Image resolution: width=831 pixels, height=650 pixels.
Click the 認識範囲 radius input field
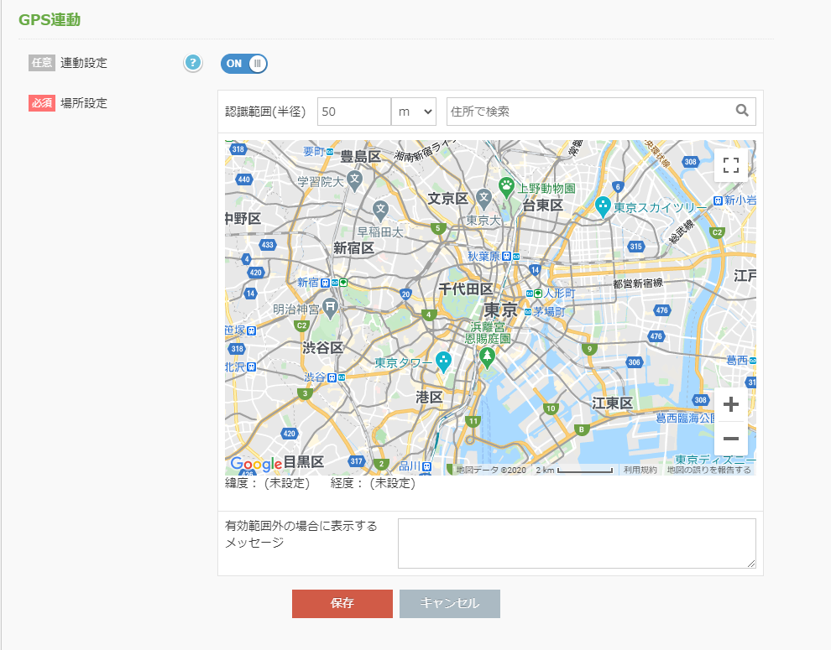(354, 112)
